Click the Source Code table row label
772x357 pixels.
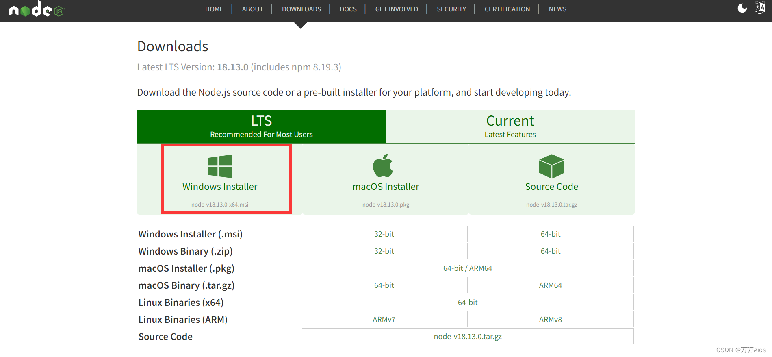(x=165, y=337)
